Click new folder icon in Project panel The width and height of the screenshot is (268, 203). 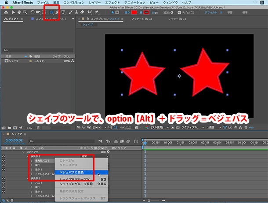[9, 128]
